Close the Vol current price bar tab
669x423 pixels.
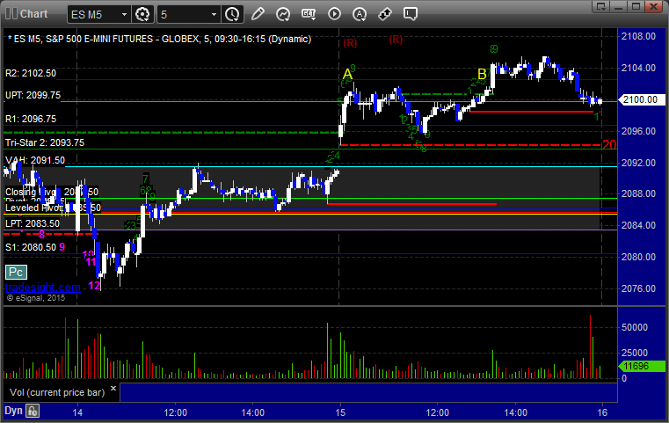[113, 389]
